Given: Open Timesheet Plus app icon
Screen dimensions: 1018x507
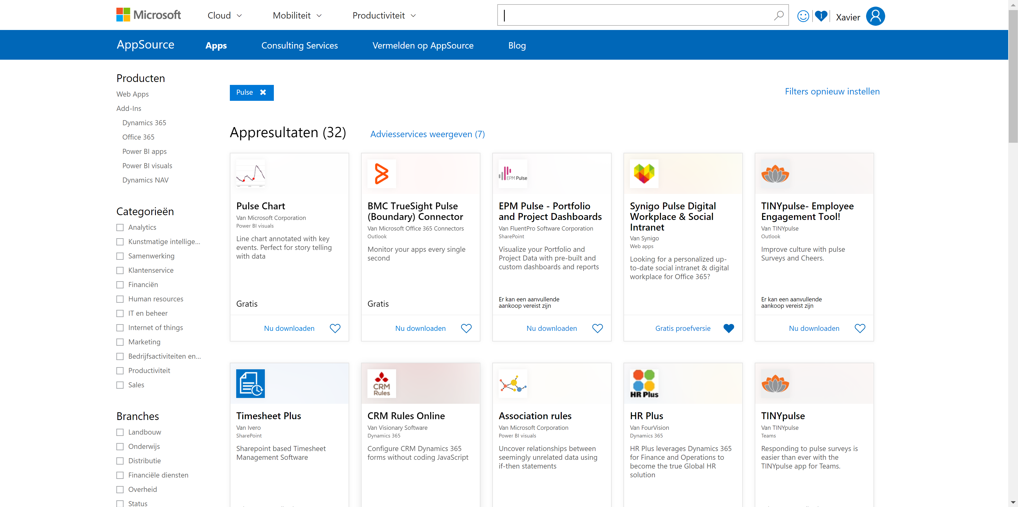Looking at the screenshot, I should click(x=251, y=384).
